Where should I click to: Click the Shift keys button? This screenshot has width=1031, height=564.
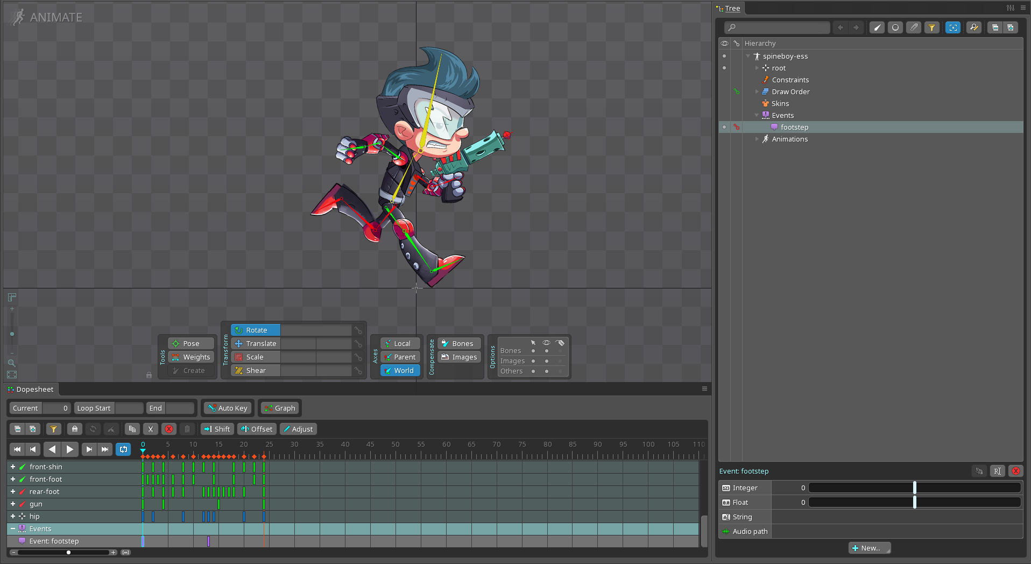point(217,429)
